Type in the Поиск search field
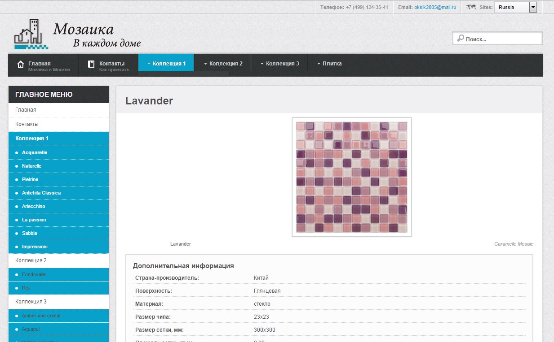Viewport: 554px width, 342px height. [501, 39]
